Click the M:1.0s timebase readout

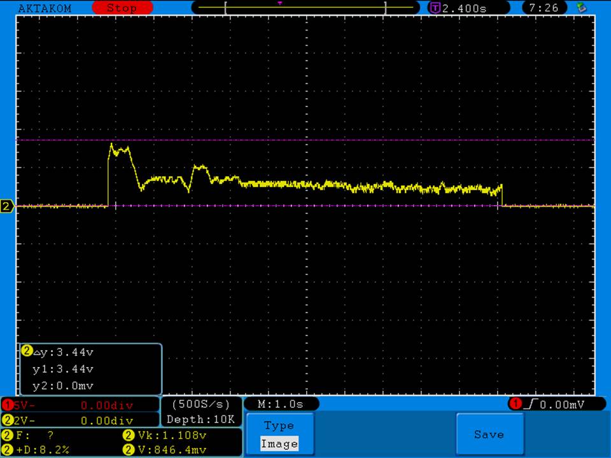point(281,404)
